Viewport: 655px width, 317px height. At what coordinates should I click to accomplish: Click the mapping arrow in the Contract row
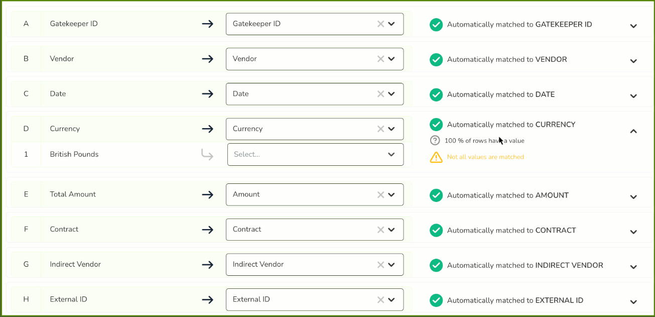[x=207, y=230]
